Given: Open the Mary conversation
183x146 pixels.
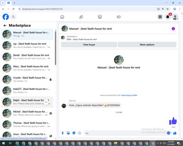Looking at the screenshot, I should point(27,68).
